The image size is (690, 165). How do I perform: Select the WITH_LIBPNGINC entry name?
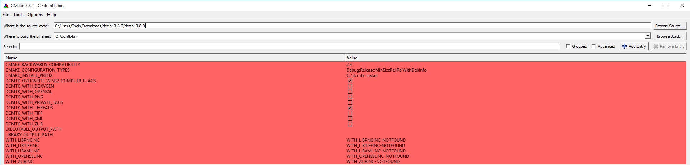click(x=22, y=140)
